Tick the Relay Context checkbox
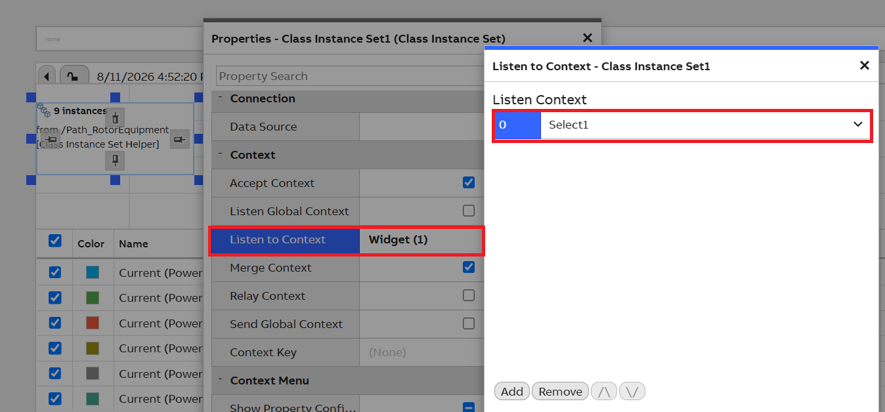 click(x=469, y=295)
